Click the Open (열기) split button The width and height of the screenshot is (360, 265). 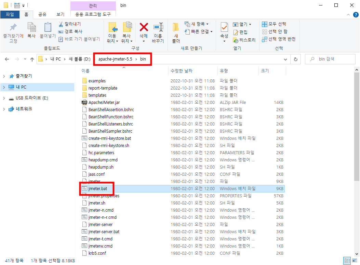(242, 24)
